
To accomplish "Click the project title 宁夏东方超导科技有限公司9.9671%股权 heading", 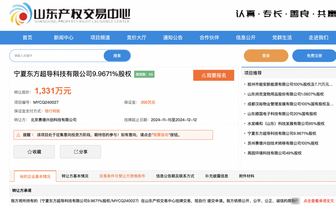I will (72, 74).
